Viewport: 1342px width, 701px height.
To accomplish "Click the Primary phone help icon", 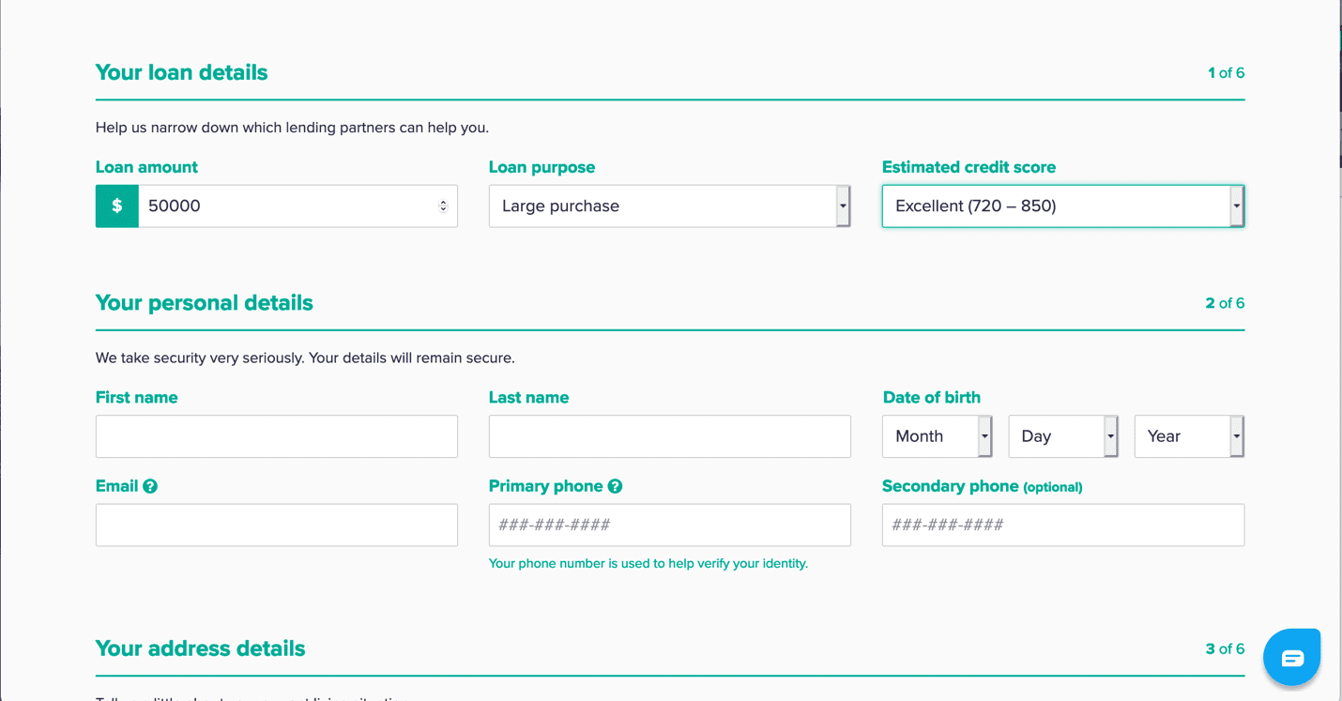I will [x=615, y=486].
